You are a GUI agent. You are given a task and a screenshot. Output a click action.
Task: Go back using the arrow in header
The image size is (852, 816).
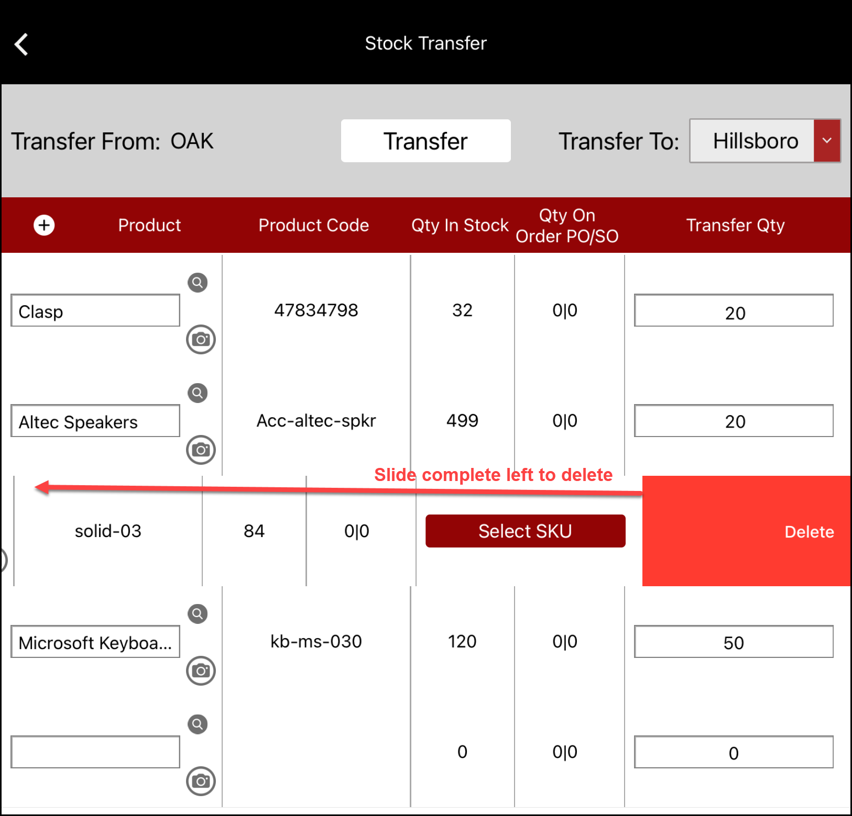pos(21,44)
